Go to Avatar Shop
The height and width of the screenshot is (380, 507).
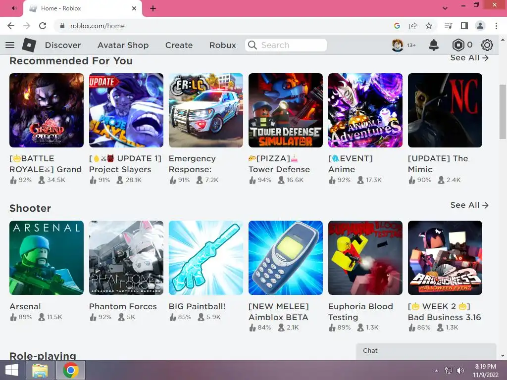[123, 45]
